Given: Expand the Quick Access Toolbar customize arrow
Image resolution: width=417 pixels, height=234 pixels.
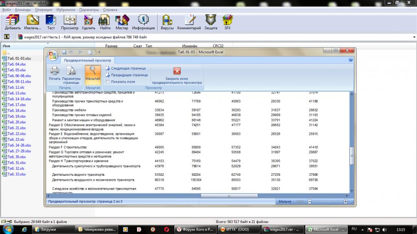Looking at the screenshot, I should [99, 52].
